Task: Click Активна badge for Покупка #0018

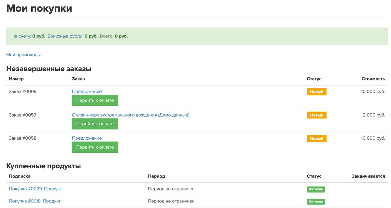Action: (316, 201)
